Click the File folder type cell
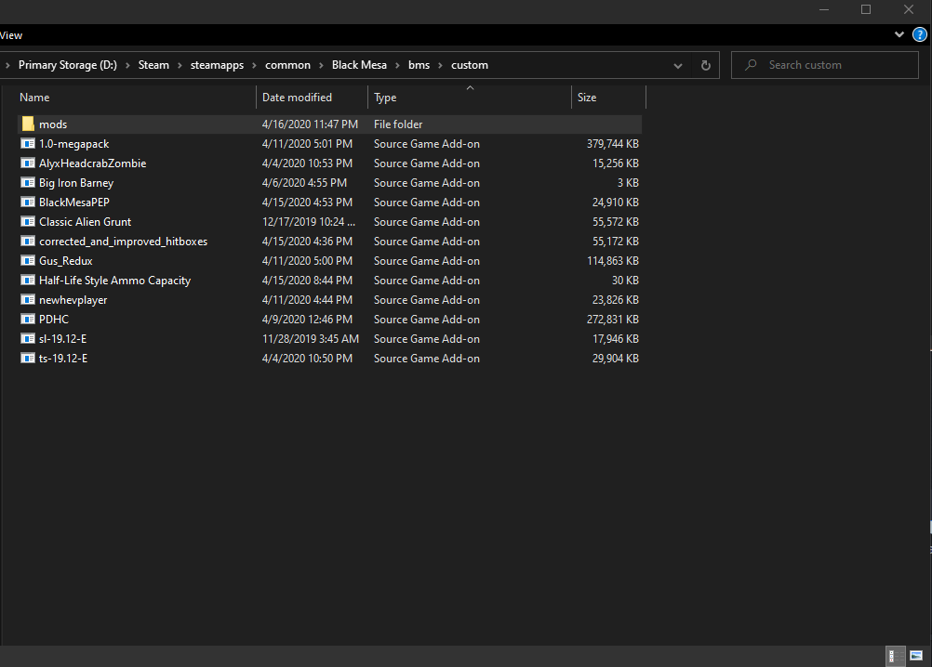 click(x=398, y=124)
